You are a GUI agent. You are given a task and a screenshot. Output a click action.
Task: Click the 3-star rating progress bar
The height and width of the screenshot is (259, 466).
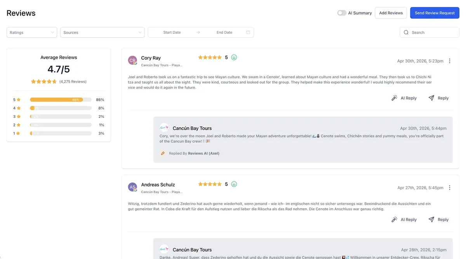point(61,116)
